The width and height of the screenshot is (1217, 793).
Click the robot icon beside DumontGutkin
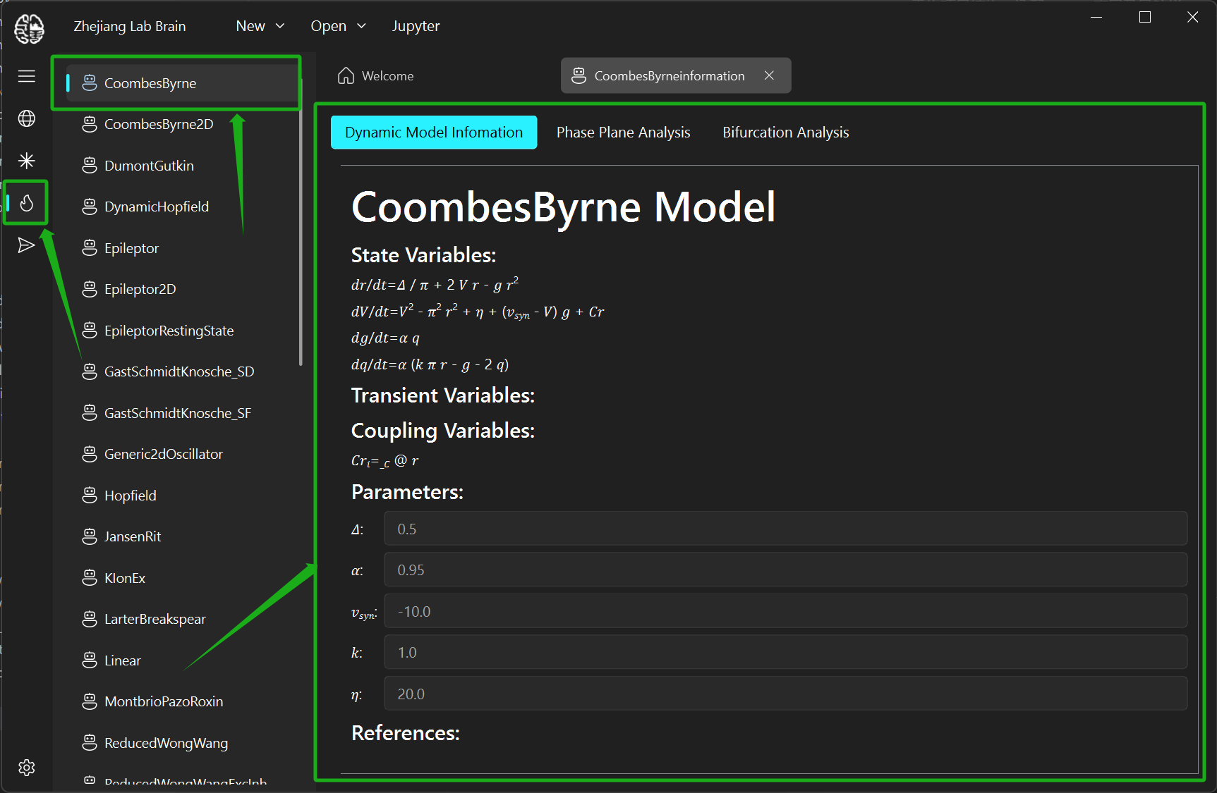90,166
